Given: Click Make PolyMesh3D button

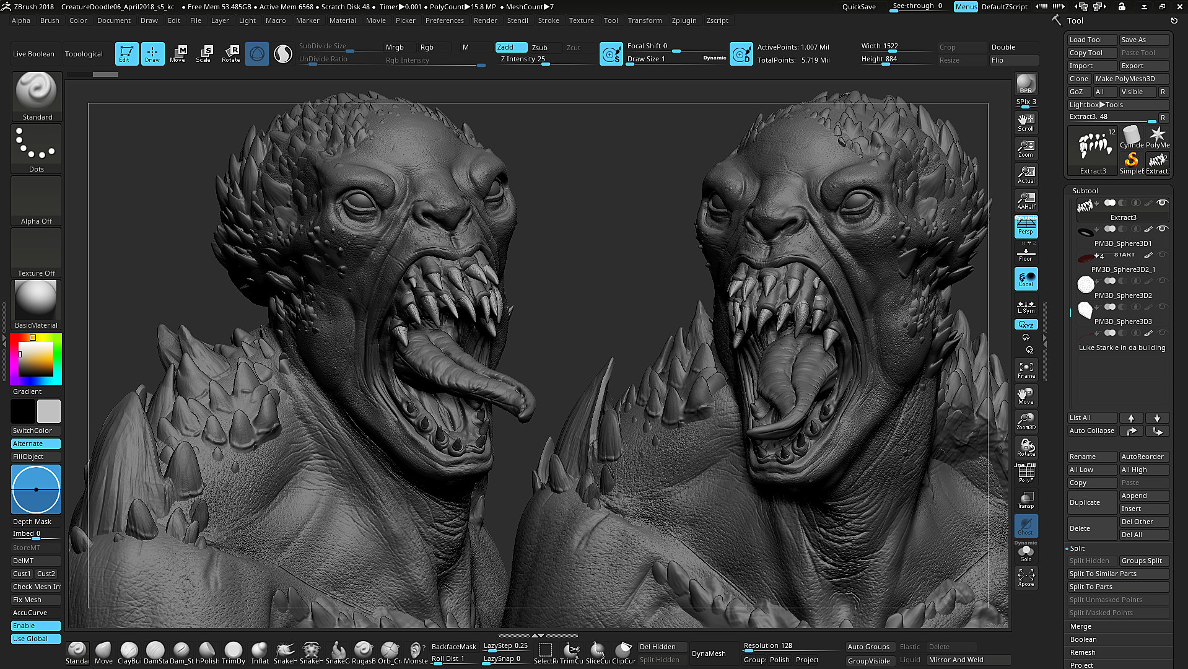Looking at the screenshot, I should 1131,79.
